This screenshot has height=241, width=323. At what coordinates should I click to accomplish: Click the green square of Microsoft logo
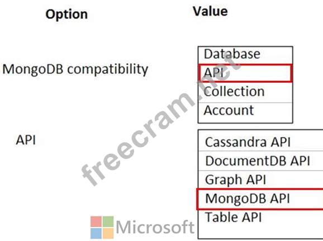[x=108, y=222]
